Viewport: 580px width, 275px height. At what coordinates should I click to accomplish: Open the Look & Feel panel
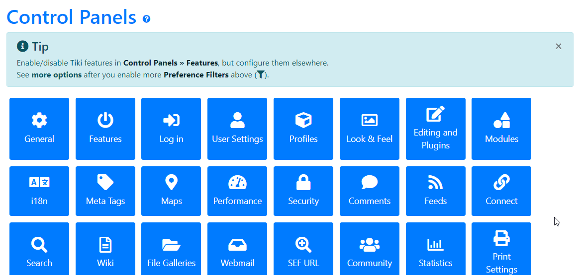(x=370, y=129)
